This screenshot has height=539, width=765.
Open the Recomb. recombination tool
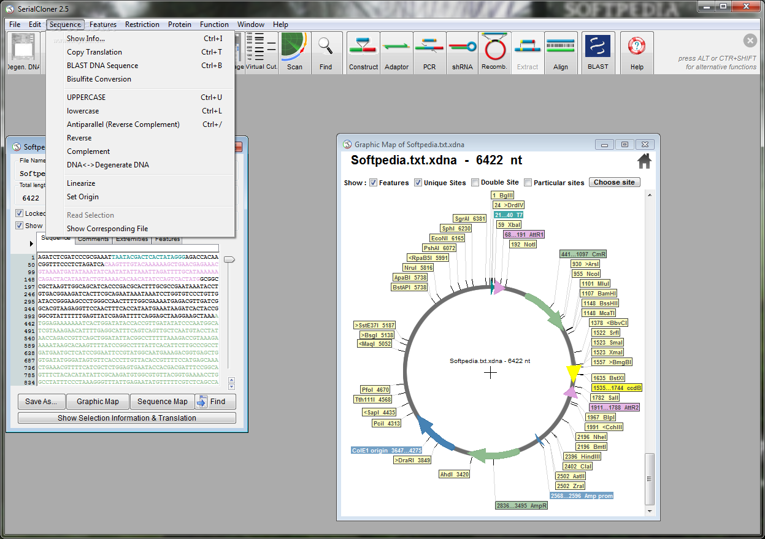495,53
